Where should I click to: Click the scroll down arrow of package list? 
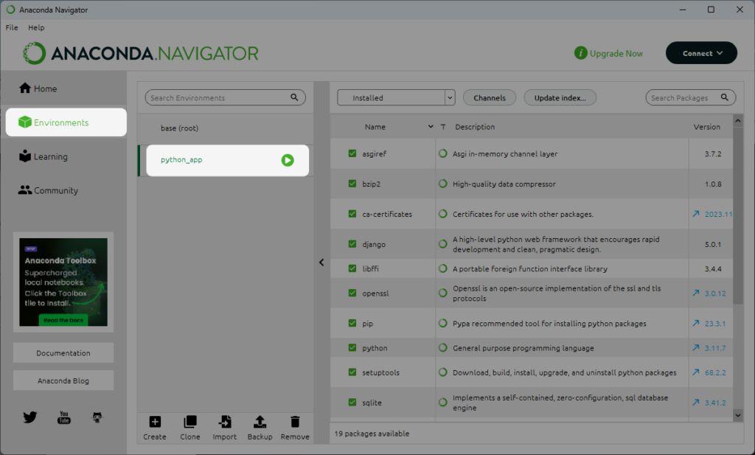(737, 414)
